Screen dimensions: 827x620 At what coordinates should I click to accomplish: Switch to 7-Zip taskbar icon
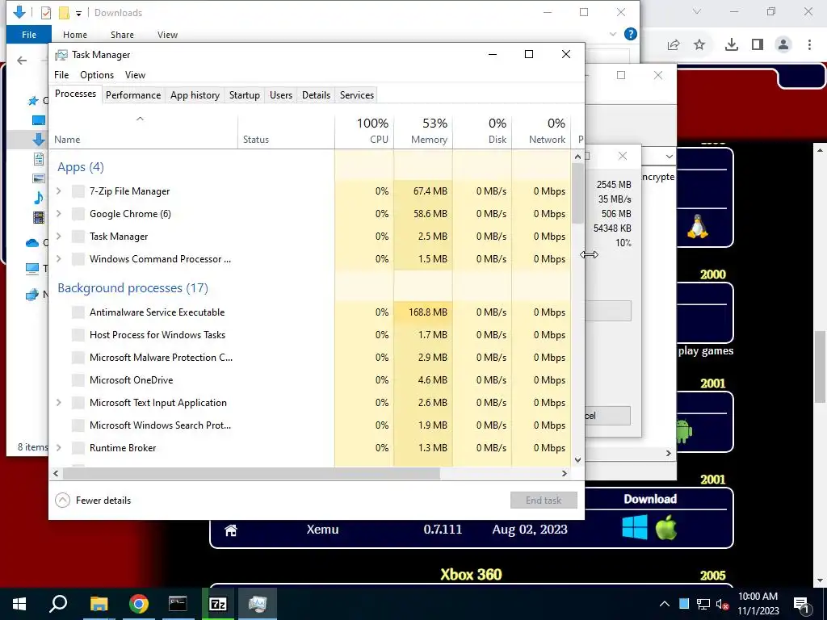[218, 604]
